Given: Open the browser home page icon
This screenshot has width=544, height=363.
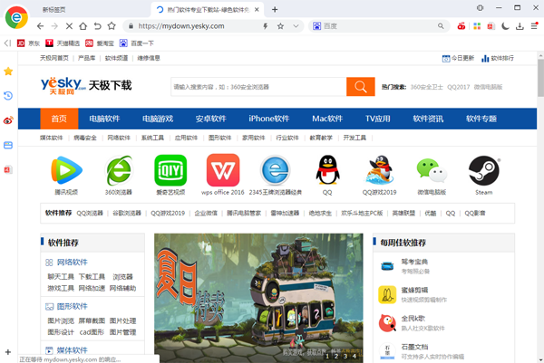Looking at the screenshot, I should click(x=83, y=26).
